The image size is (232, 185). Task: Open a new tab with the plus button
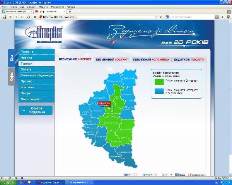tap(70, 12)
